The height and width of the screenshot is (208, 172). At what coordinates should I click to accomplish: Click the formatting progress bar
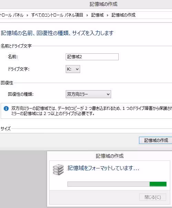pyautogui.click(x=117, y=184)
